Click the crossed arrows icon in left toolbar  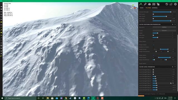click(x=1, y=43)
